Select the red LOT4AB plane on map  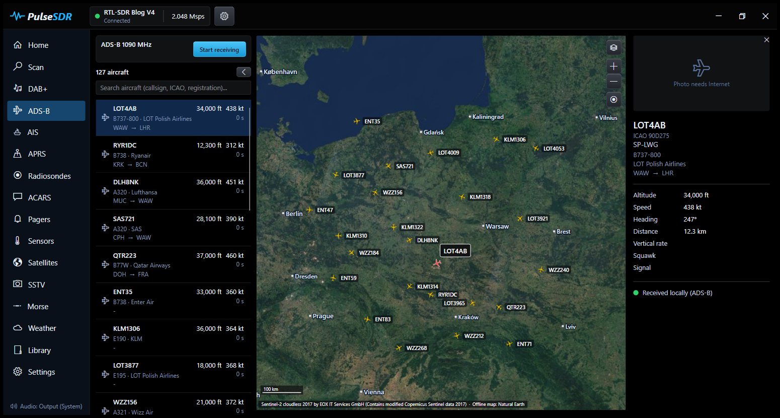tap(437, 263)
